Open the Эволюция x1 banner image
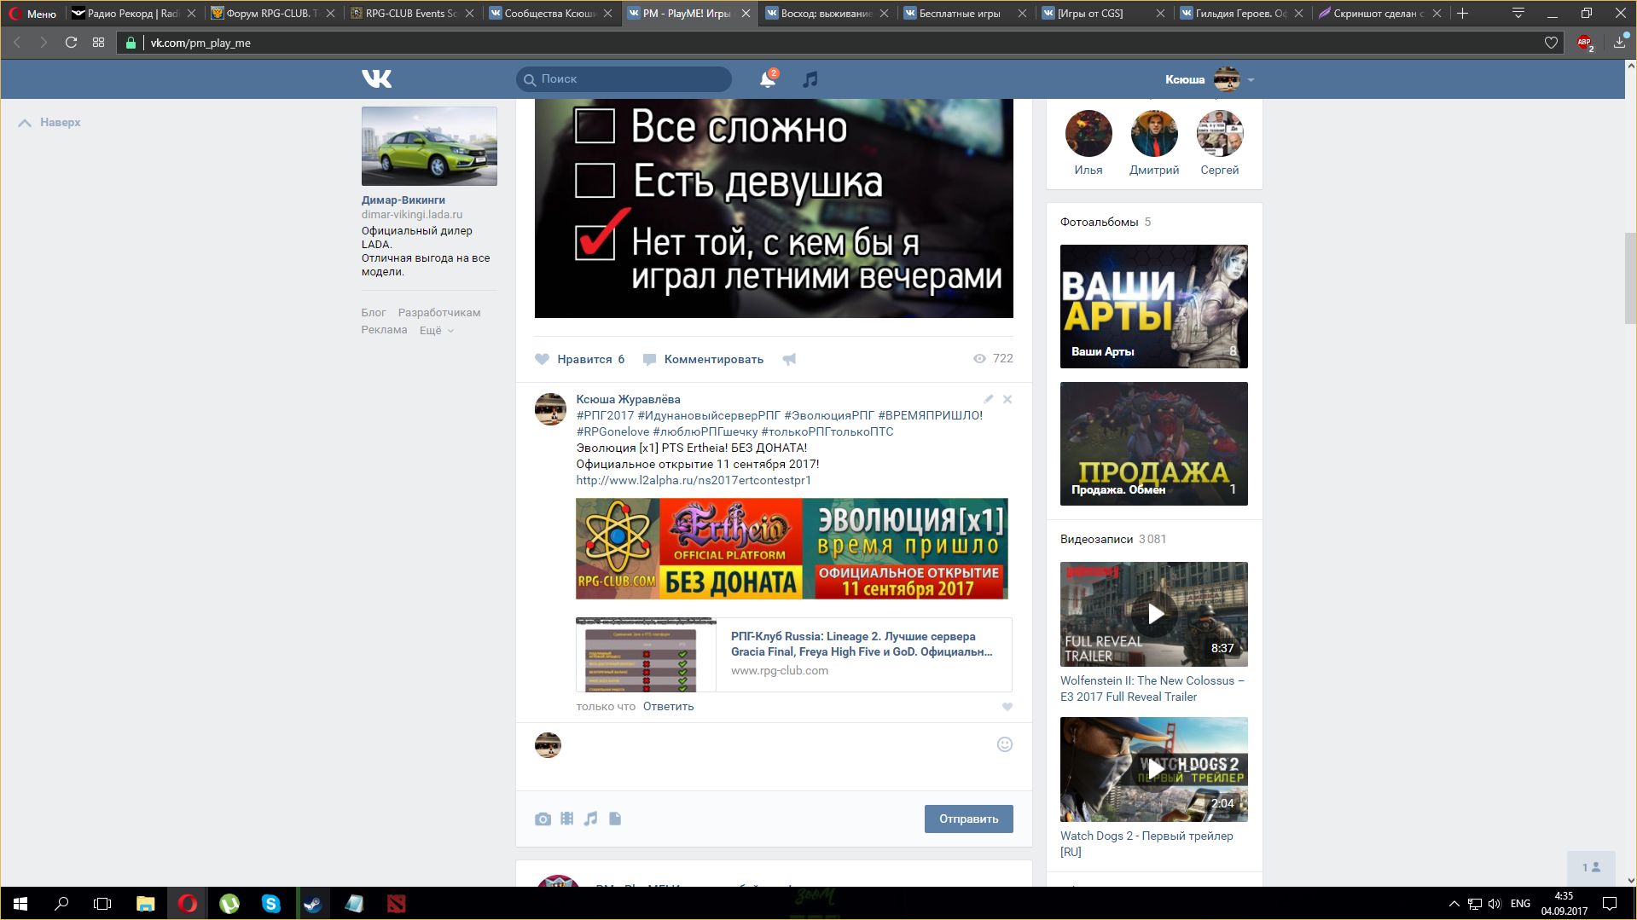 (x=792, y=548)
